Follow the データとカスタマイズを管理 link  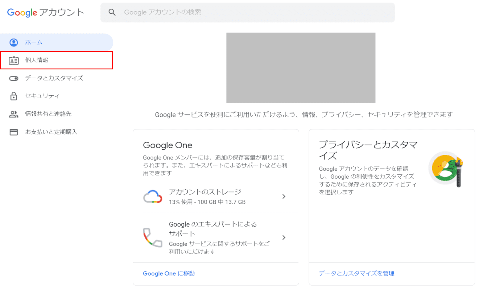pos(356,273)
